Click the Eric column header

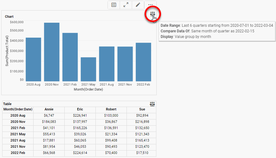80,109
